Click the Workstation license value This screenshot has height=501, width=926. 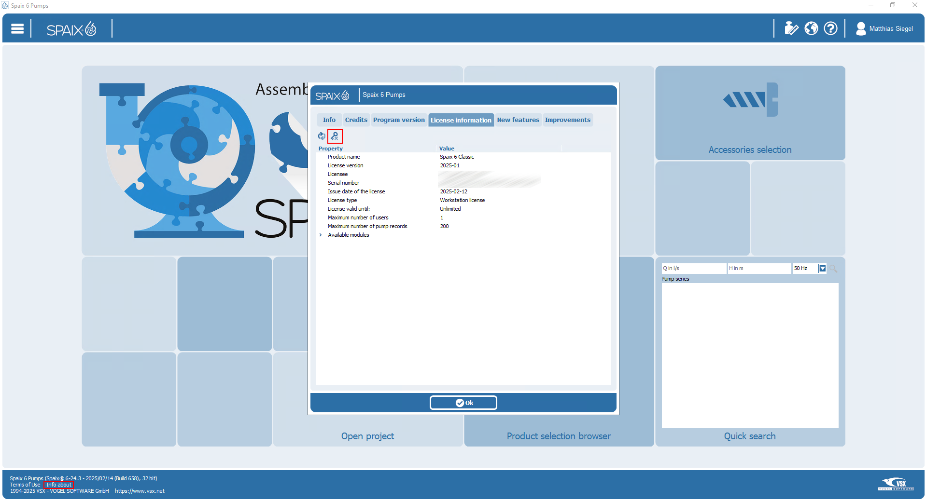[463, 201]
